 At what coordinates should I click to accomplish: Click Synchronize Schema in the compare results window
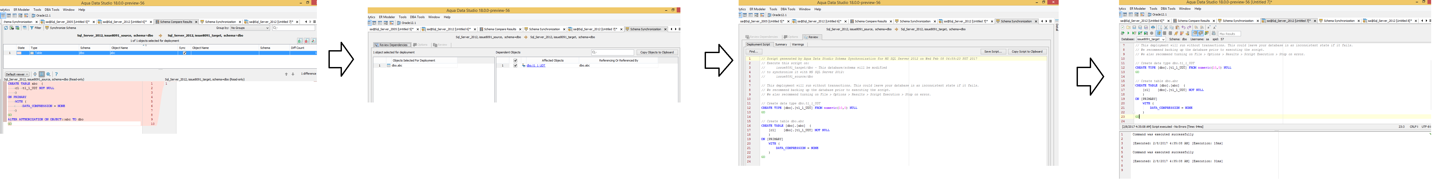(61, 28)
